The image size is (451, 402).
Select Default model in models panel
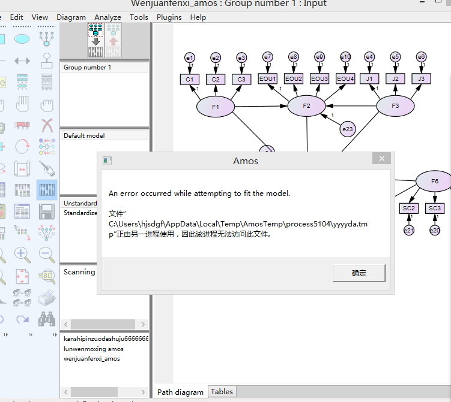(104, 135)
